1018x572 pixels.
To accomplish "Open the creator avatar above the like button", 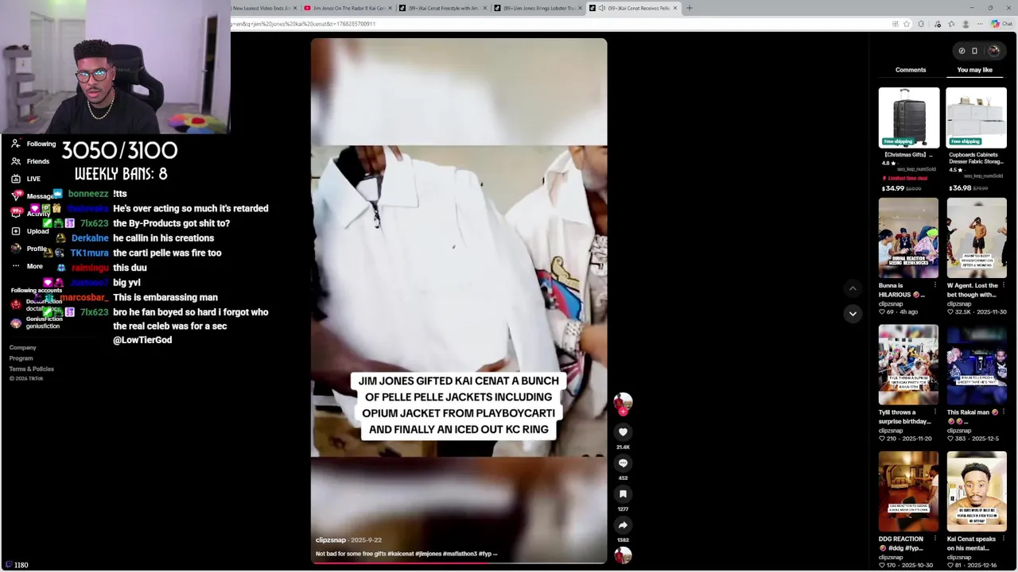I will (623, 402).
